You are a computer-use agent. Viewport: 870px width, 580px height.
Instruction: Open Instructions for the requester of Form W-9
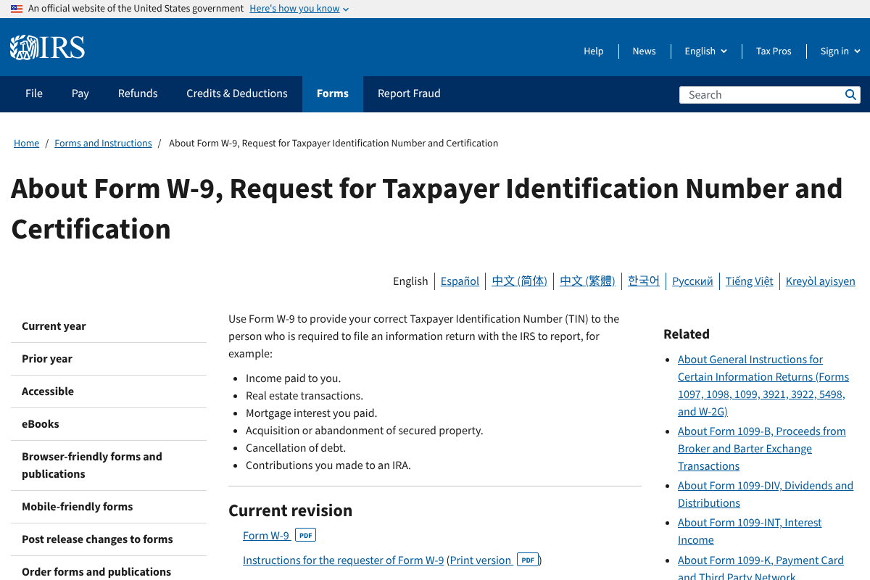click(343, 560)
